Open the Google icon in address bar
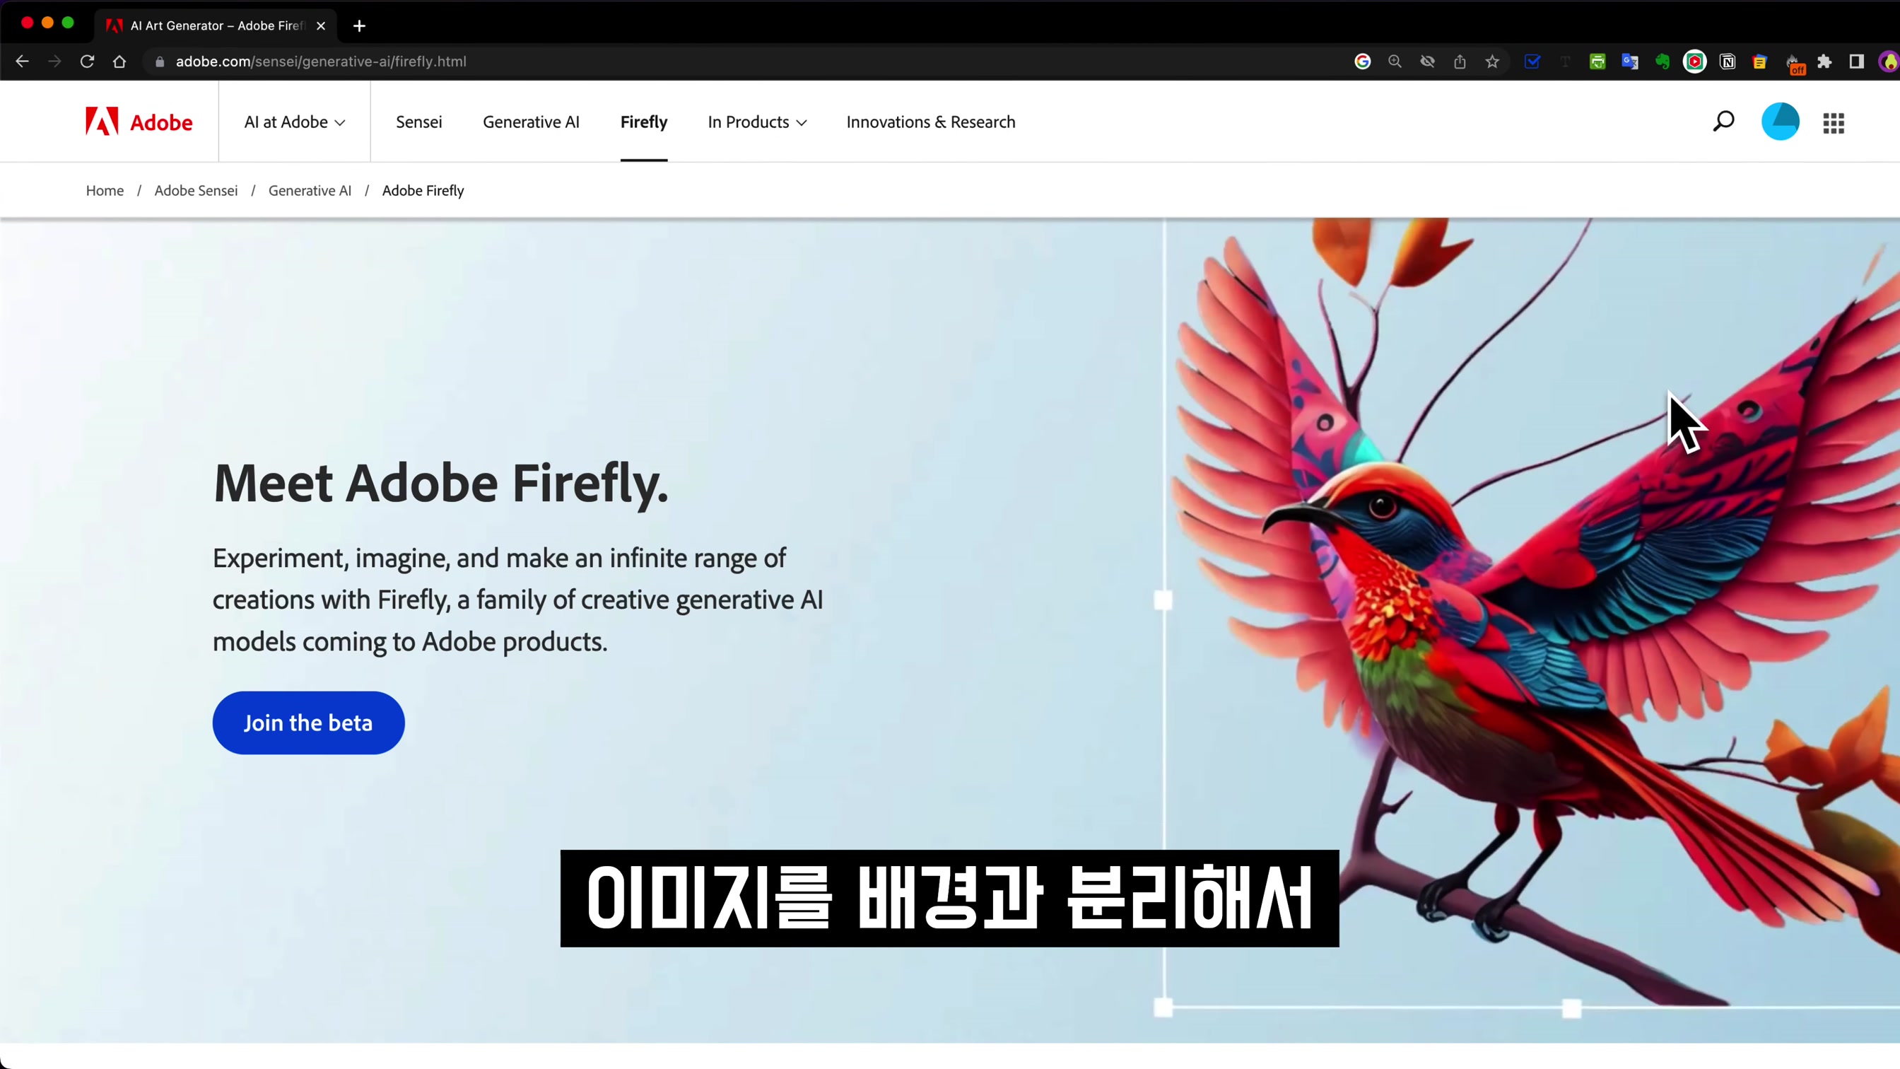This screenshot has width=1900, height=1069. click(1362, 62)
